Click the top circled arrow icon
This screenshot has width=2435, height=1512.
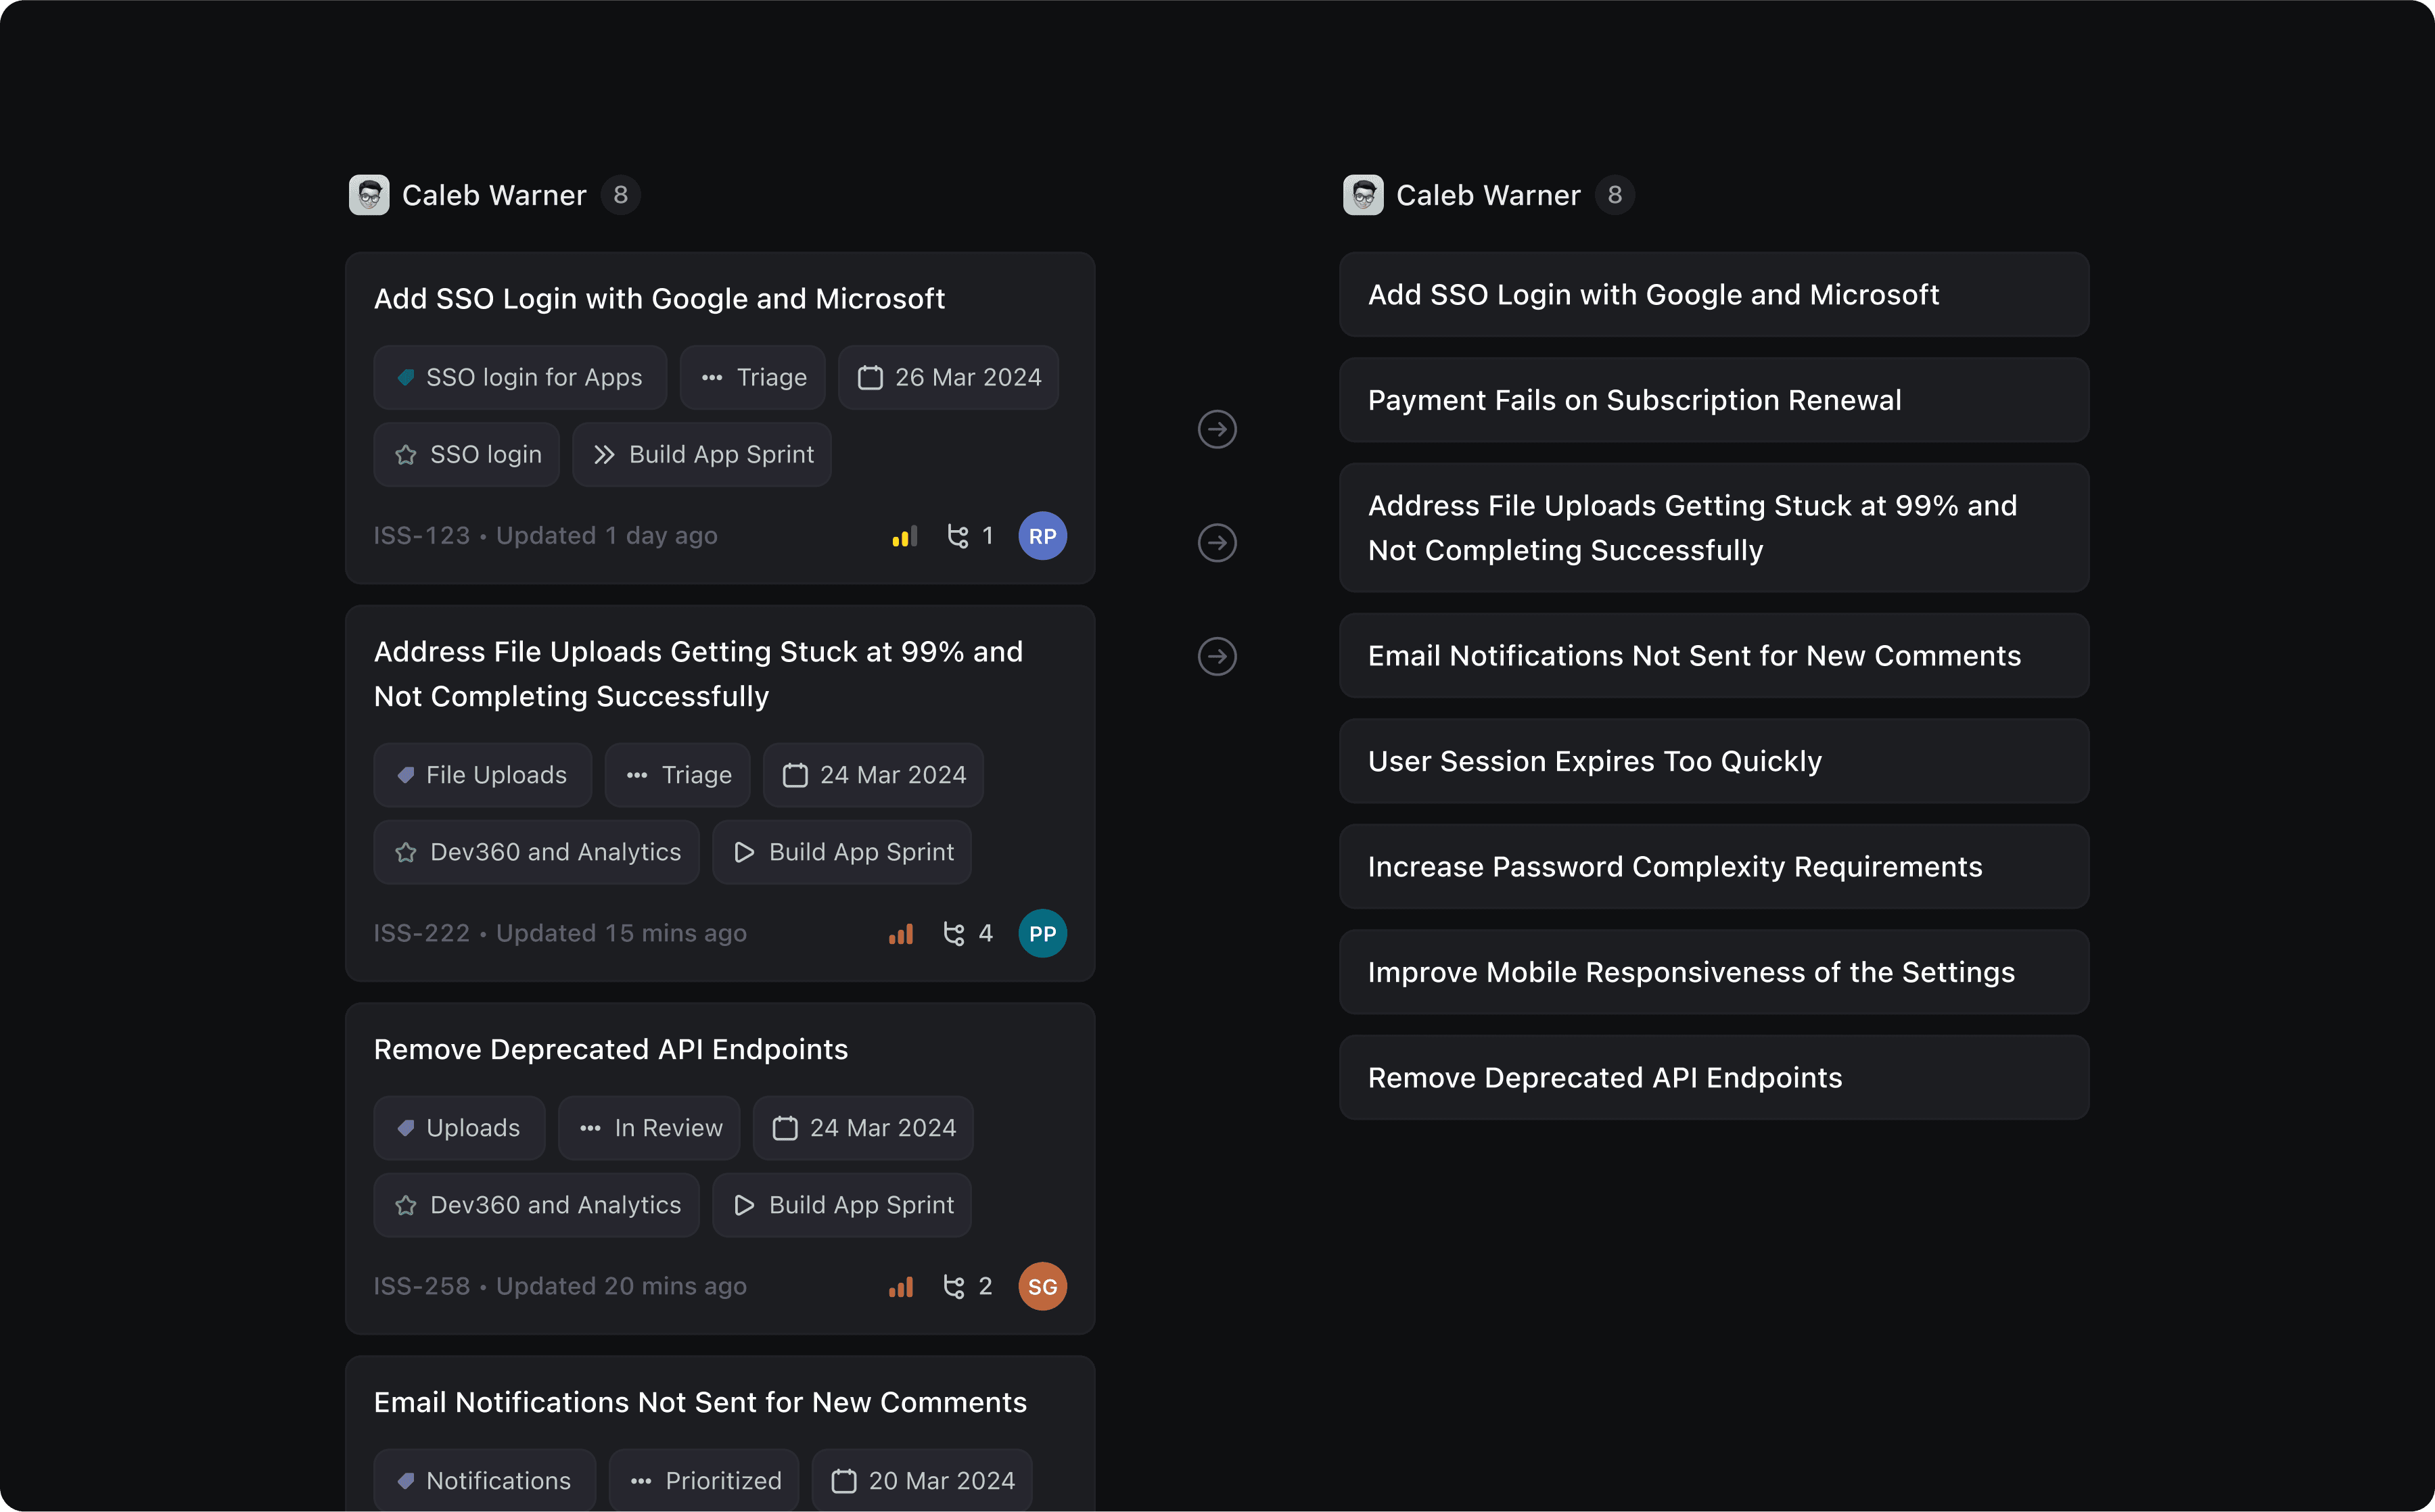click(x=1217, y=429)
